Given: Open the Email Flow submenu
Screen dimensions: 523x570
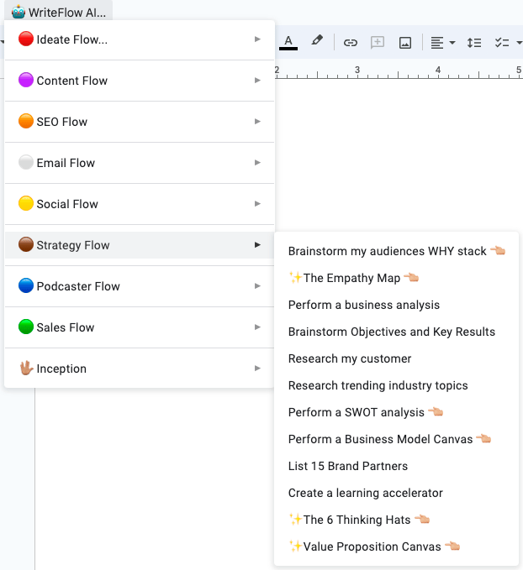Looking at the screenshot, I should pos(140,163).
